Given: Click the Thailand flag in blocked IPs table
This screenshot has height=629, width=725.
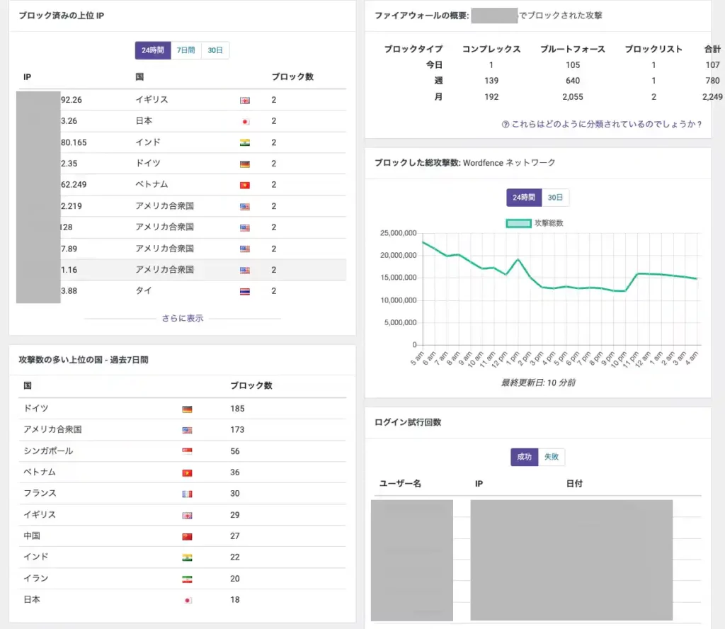Looking at the screenshot, I should click(245, 291).
